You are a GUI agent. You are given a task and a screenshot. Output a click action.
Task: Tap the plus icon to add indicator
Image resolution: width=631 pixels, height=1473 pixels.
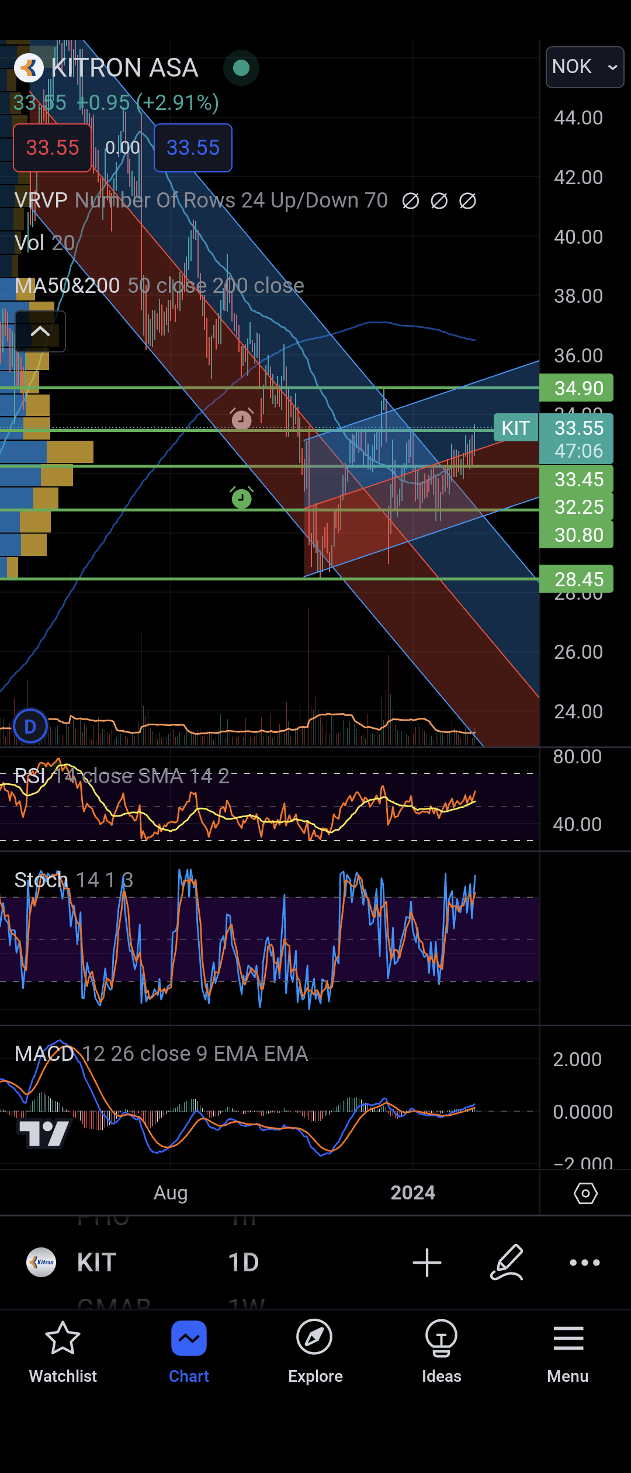coord(427,1263)
